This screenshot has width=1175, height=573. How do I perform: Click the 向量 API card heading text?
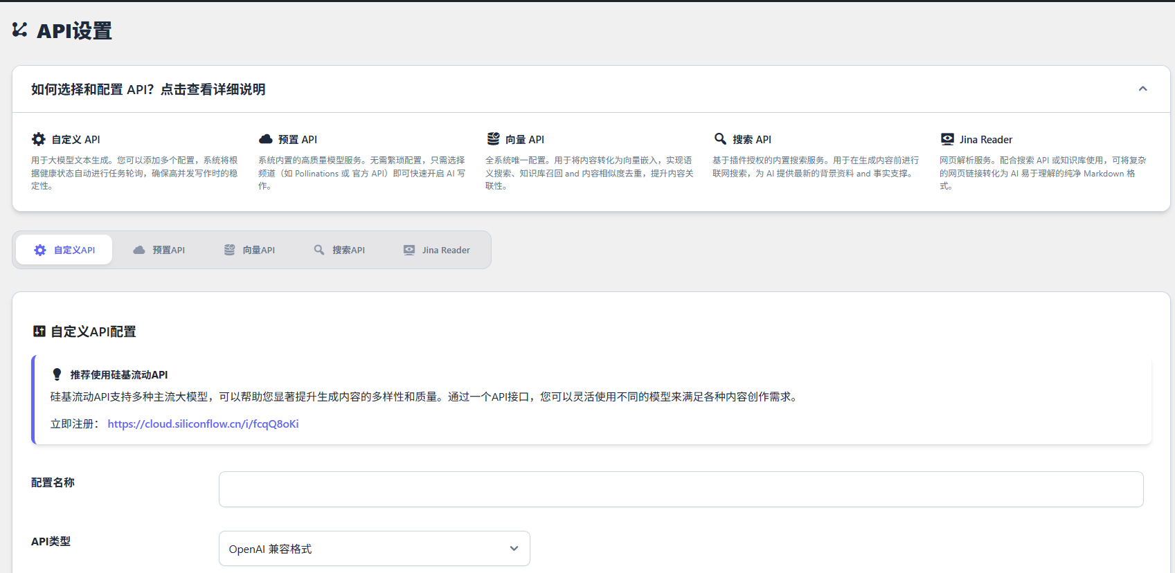pyautogui.click(x=525, y=139)
